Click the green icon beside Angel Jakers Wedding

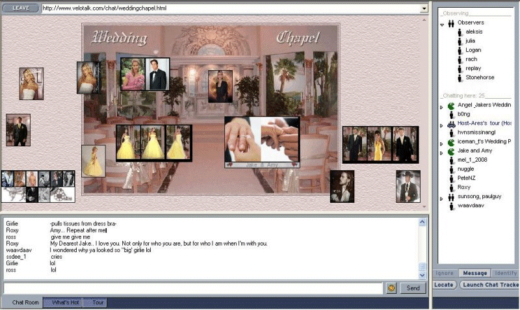[450, 105]
